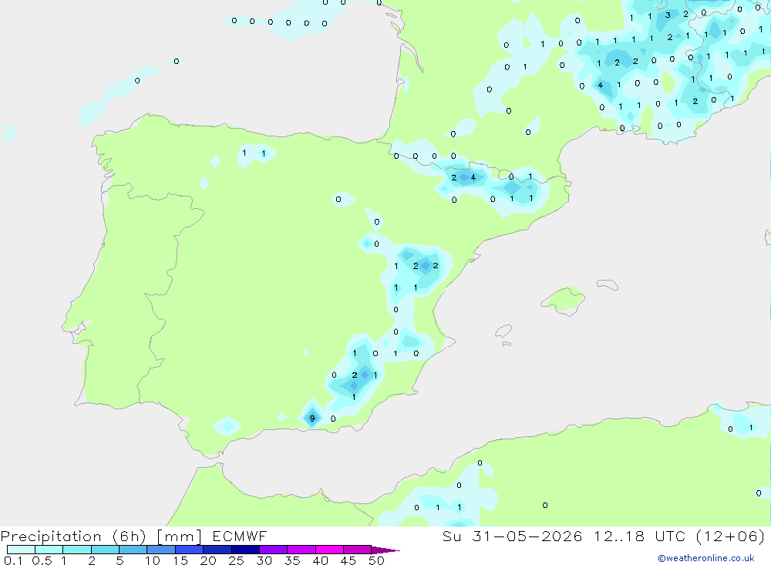
Task: Click the legend value '30'
Action: pos(264,560)
